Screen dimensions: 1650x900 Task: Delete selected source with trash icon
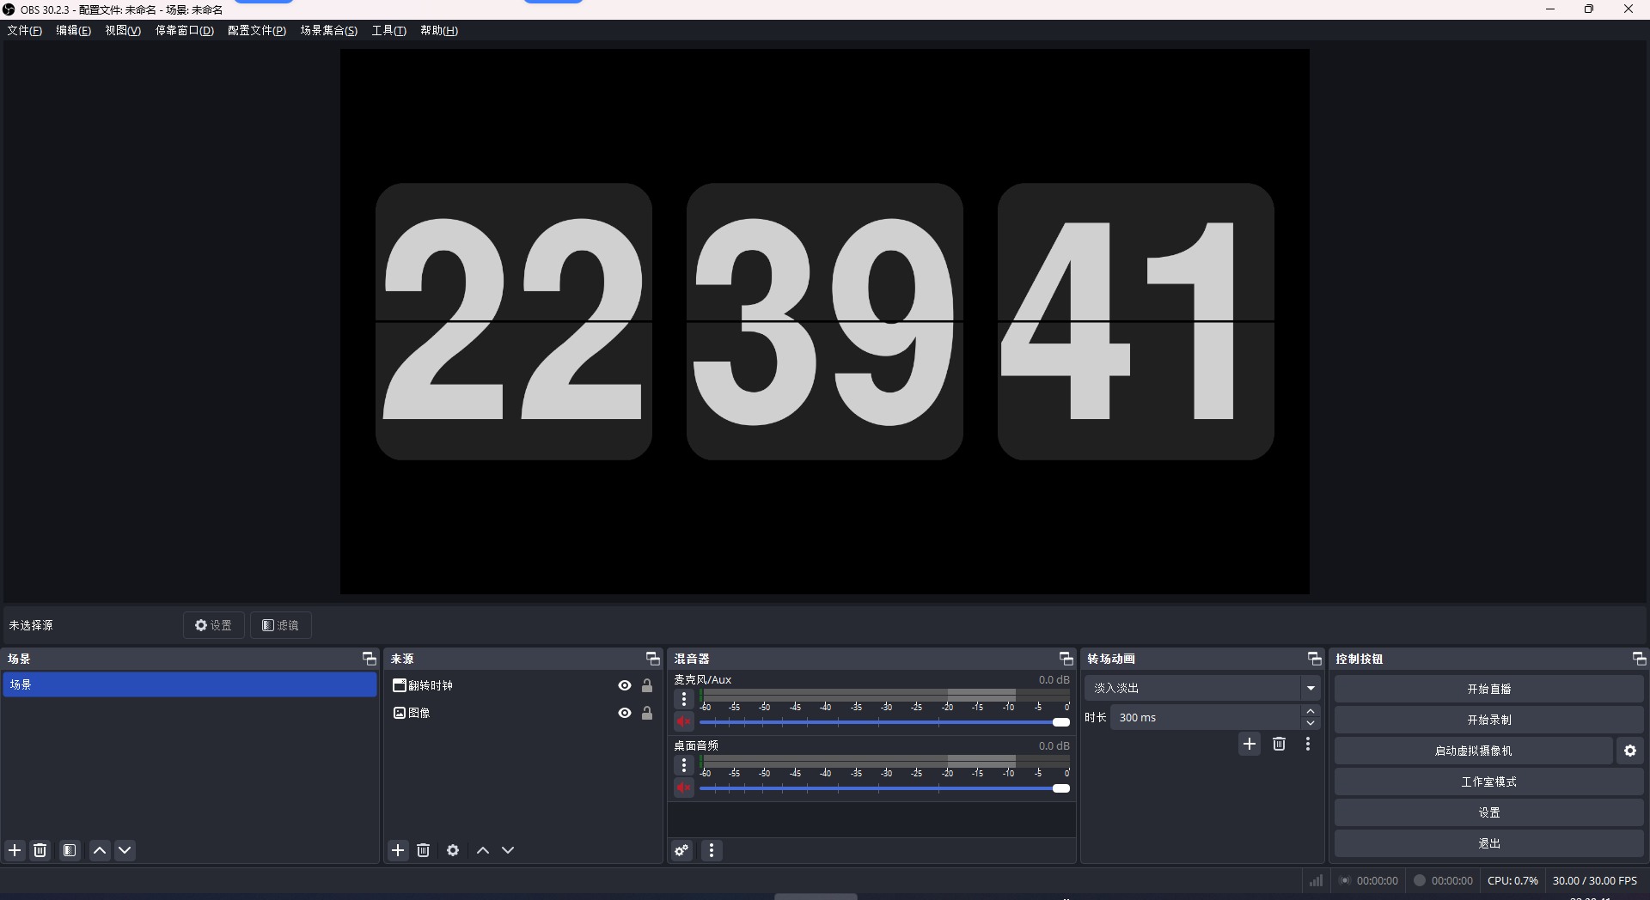point(423,850)
